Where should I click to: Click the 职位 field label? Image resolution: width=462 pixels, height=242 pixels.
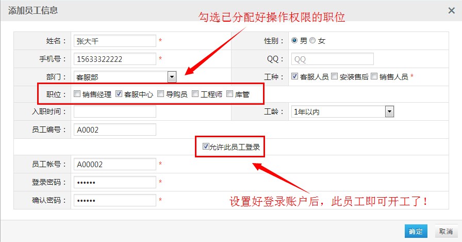coord(56,94)
